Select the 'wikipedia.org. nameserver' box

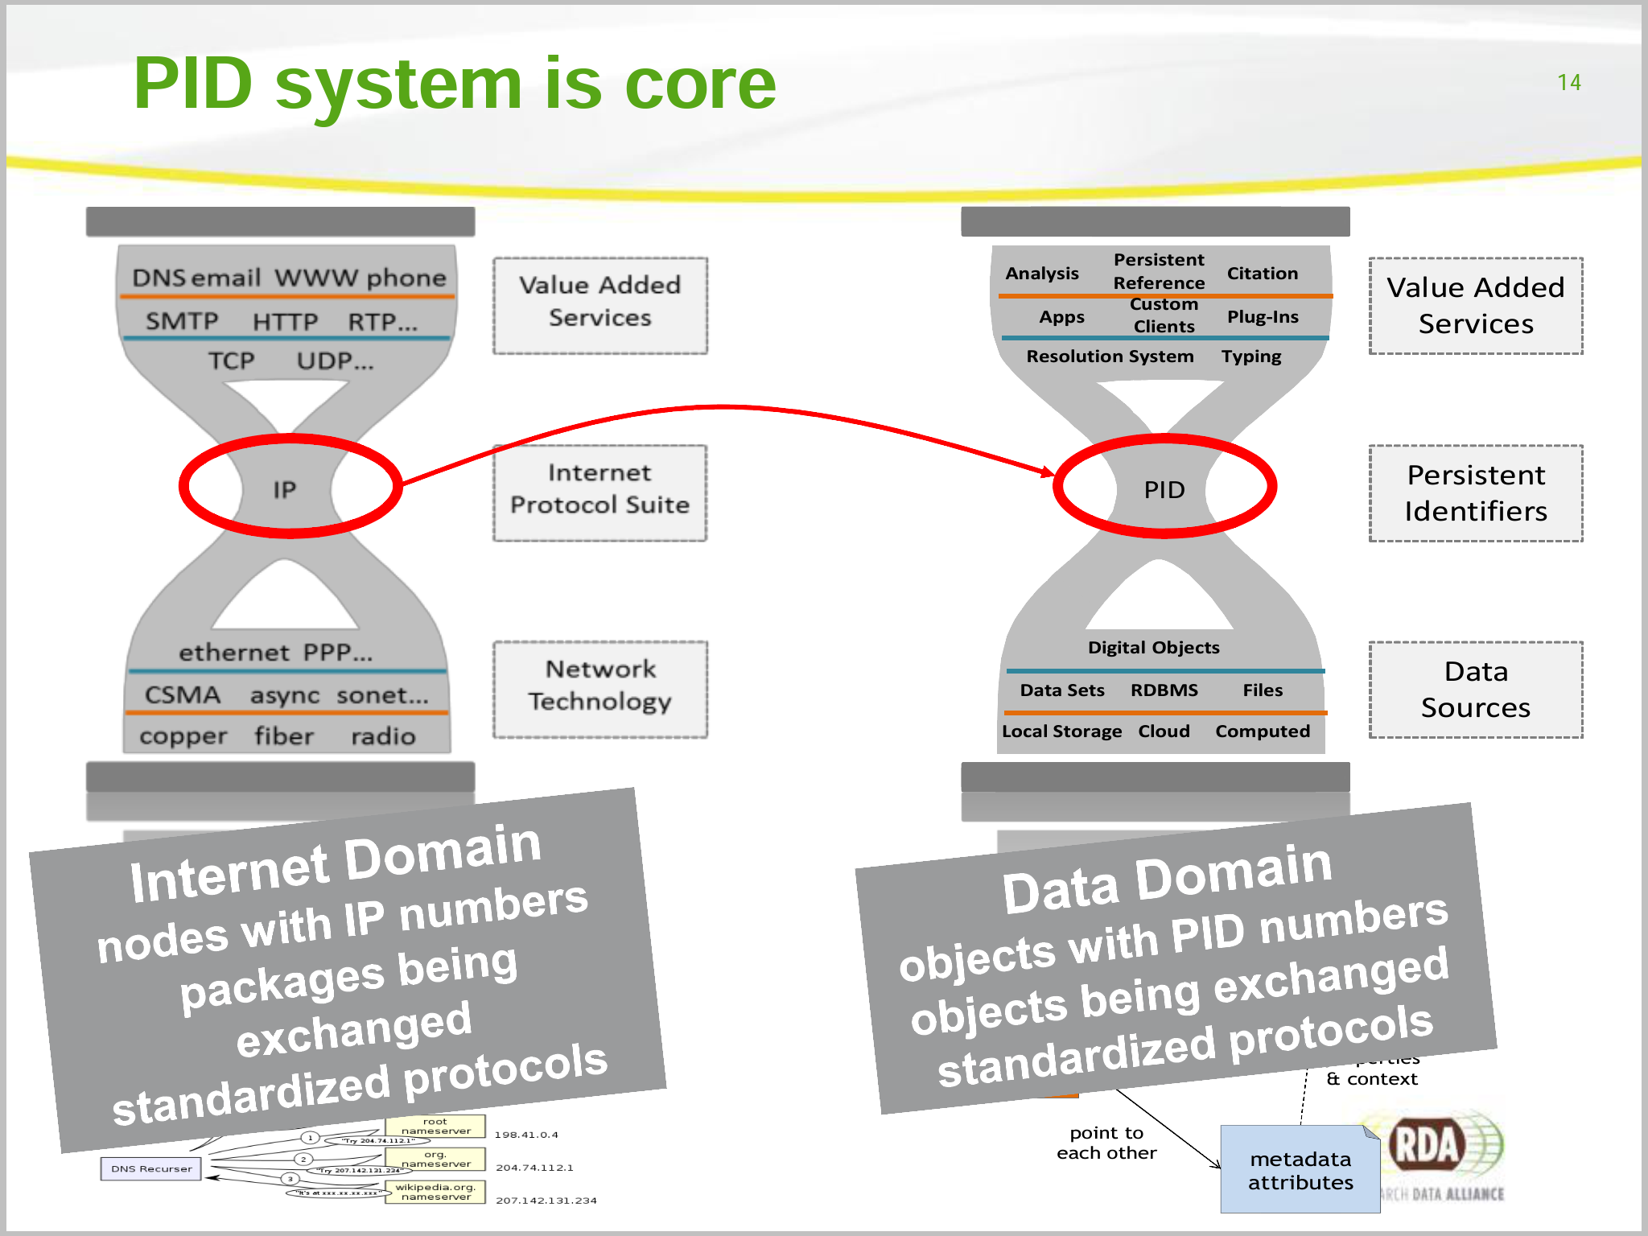click(x=435, y=1192)
